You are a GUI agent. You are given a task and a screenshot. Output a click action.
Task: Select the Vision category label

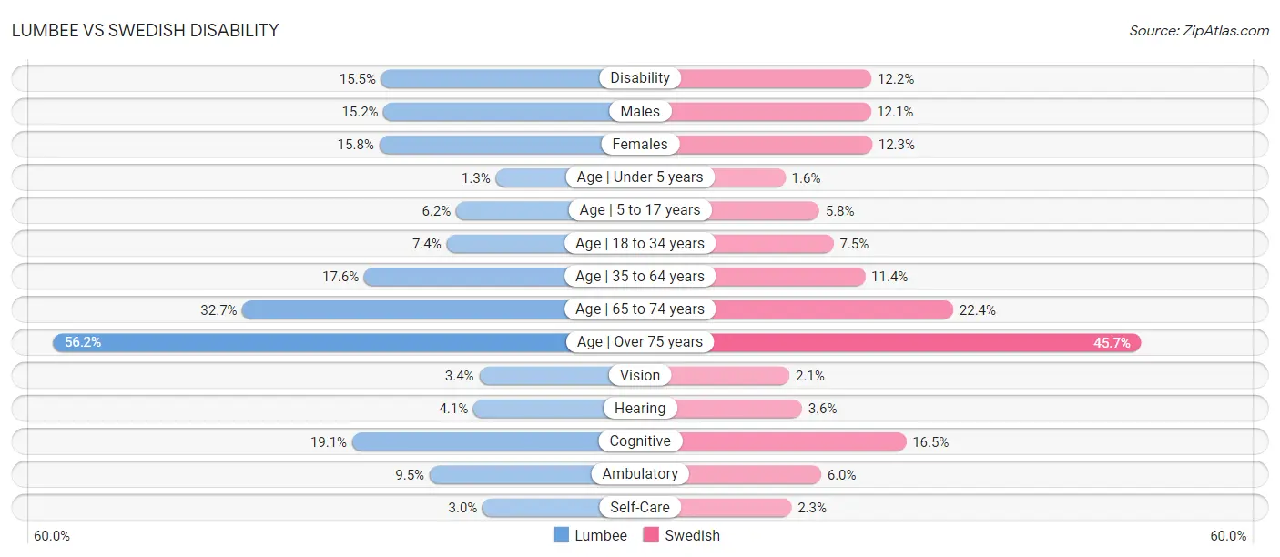click(640, 375)
